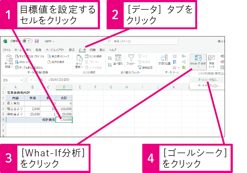Switch to the 数式 tab
The height and width of the screenshot is (173, 247).
[72, 50]
